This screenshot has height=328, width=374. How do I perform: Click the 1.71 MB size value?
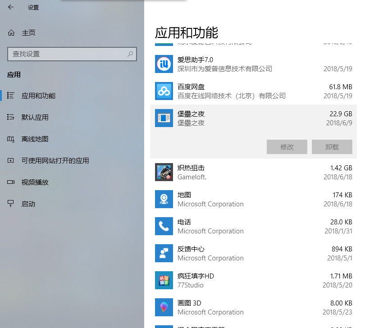pyautogui.click(x=341, y=276)
